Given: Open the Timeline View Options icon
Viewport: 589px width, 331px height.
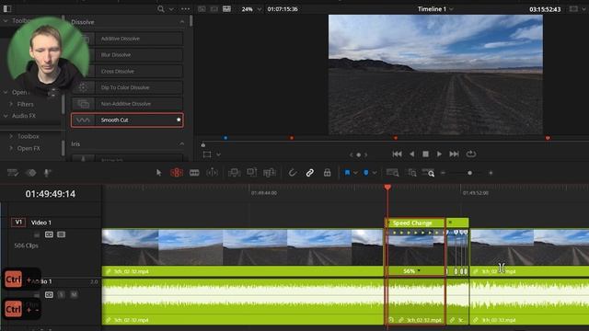Looking at the screenshot, I should click(13, 173).
